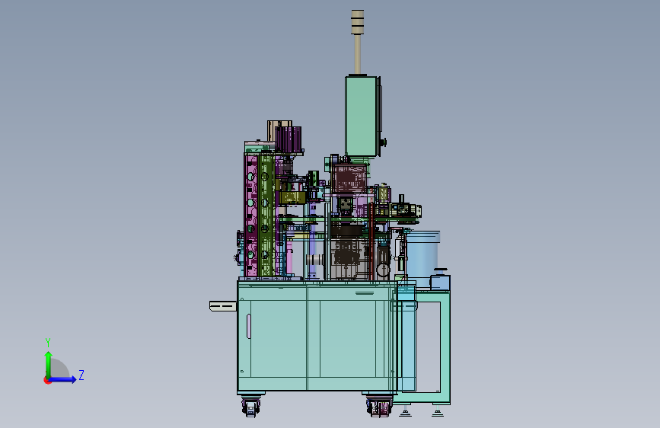Select the right caster wheel under the base cabinet
Viewport: 660px width, 428px height.
380,407
